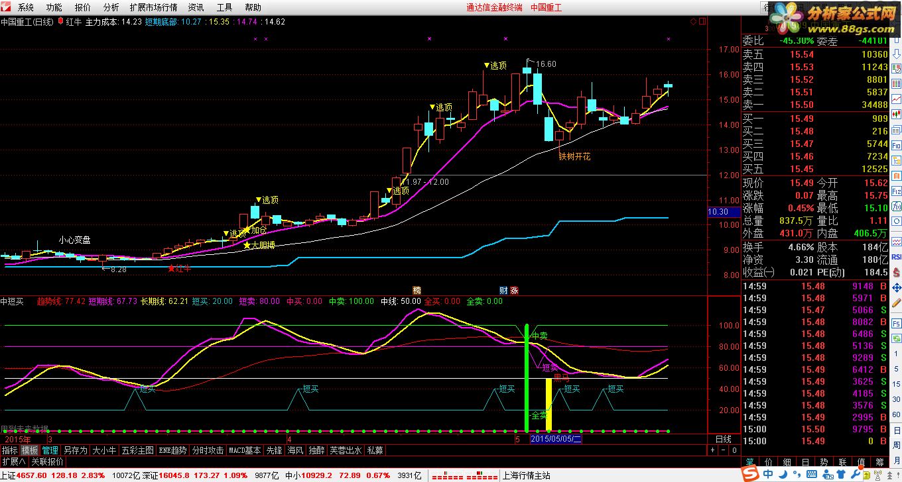Toggle Sogou punctuation mode icon
902x482 pixels.
[797, 474]
